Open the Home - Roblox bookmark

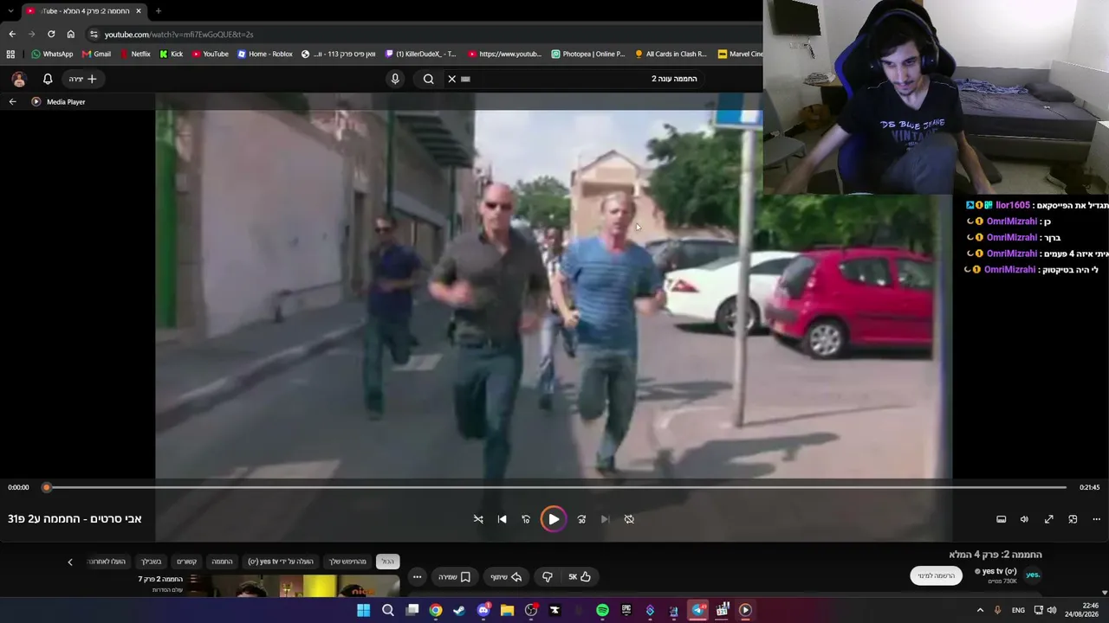click(265, 54)
